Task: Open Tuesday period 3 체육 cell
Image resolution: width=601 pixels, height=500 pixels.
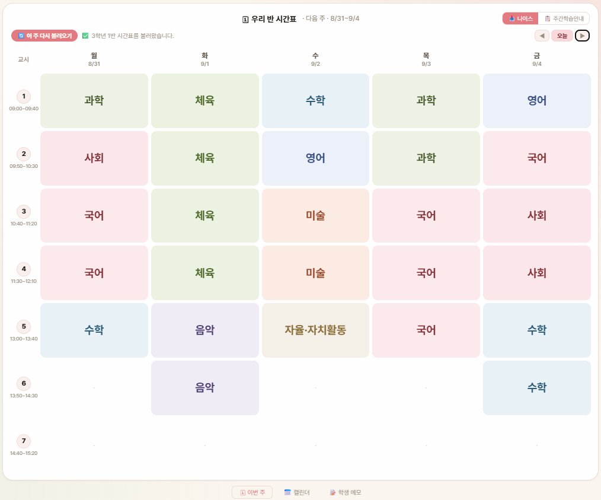Action: [x=204, y=215]
